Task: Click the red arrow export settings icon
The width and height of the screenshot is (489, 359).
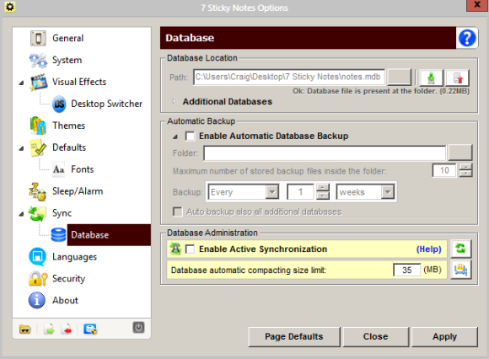Action: [x=67, y=329]
